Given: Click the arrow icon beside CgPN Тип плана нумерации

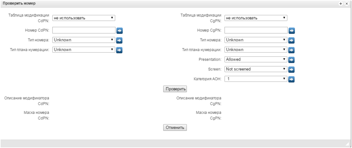Looking at the screenshot, I should [x=292, y=50].
